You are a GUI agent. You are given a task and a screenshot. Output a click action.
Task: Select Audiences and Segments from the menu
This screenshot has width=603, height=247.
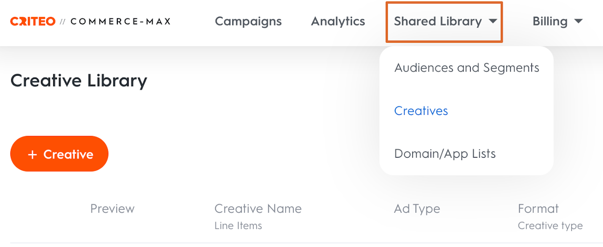coord(466,68)
